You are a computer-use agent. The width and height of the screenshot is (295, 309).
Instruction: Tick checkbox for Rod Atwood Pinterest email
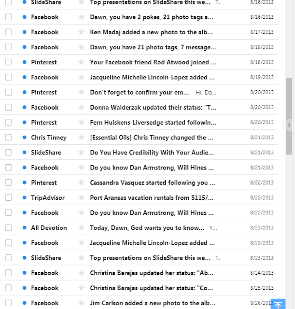click(x=9, y=62)
